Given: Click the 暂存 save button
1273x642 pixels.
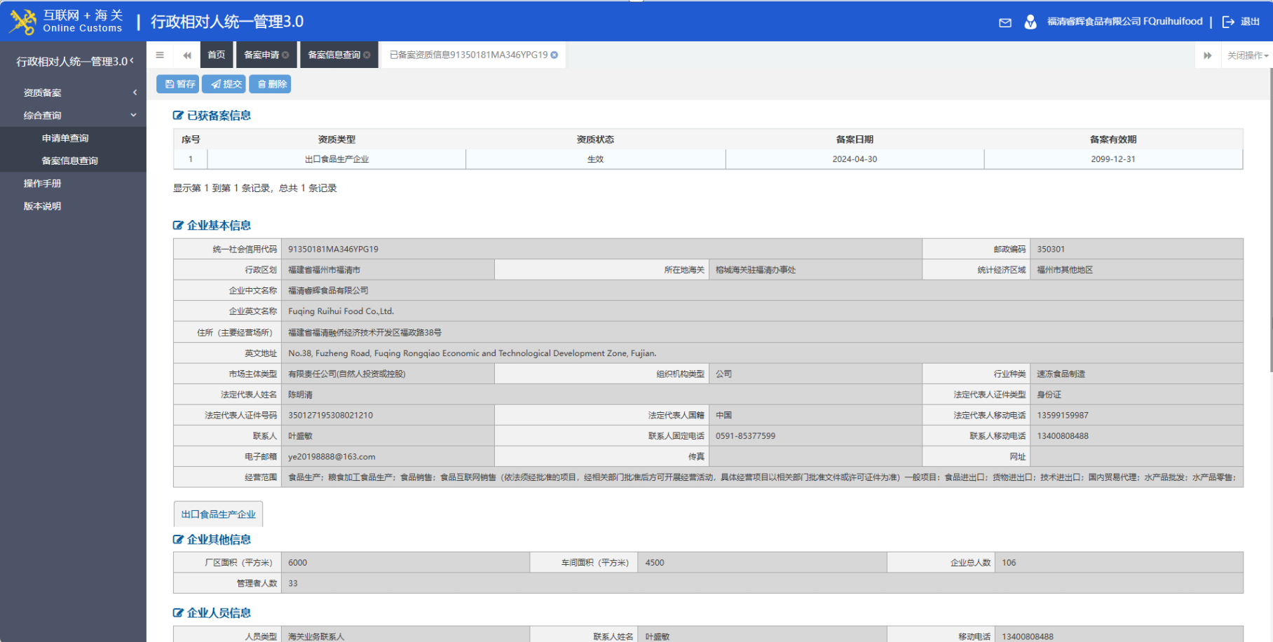Looking at the screenshot, I should [179, 84].
